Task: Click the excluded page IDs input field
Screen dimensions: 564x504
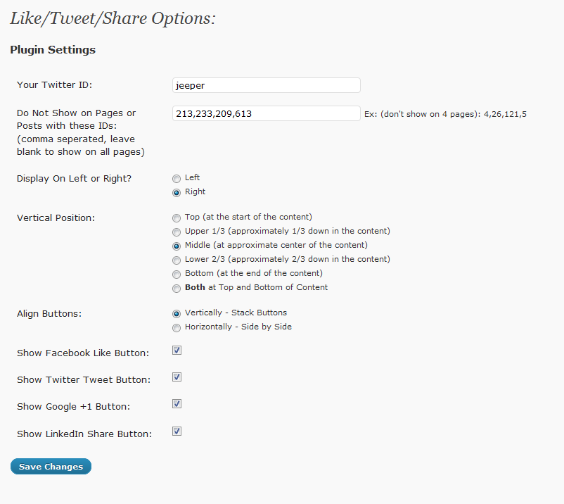Action: [x=266, y=113]
